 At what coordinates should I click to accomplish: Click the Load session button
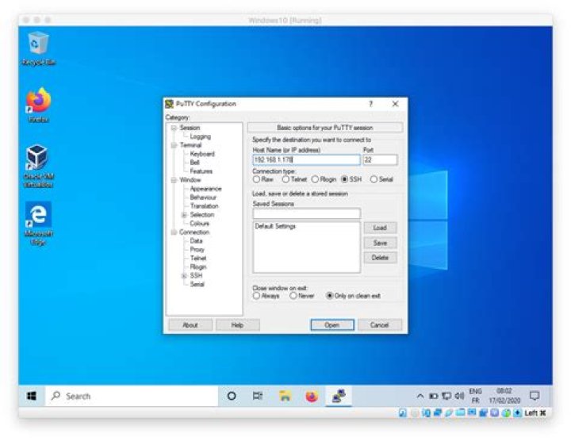(380, 228)
